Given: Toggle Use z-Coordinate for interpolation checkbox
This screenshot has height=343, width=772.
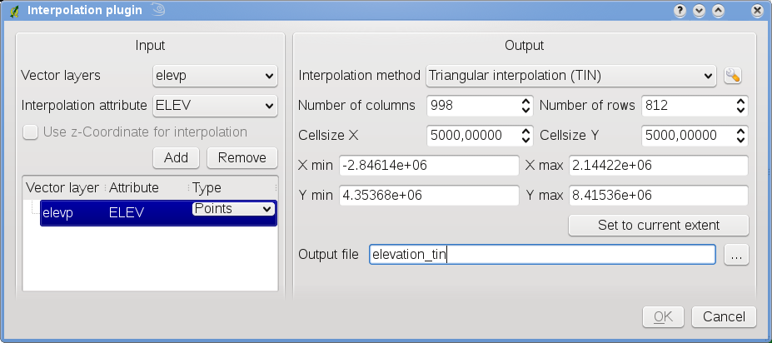Looking at the screenshot, I should click(x=31, y=132).
